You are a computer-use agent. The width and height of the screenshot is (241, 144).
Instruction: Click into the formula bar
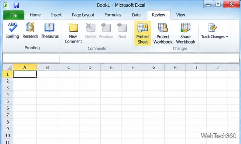pyautogui.click(x=149, y=58)
